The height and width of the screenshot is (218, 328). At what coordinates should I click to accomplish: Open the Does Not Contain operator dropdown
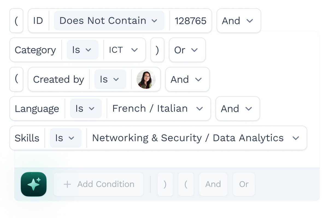click(x=109, y=21)
